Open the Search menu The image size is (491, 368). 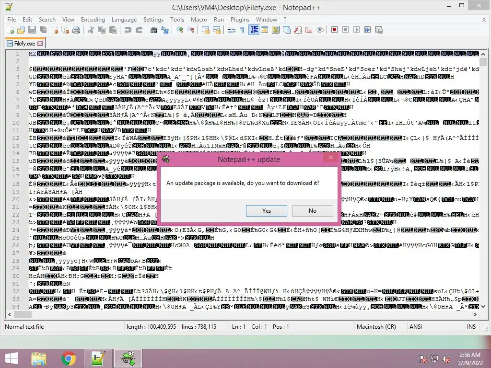[x=47, y=19]
